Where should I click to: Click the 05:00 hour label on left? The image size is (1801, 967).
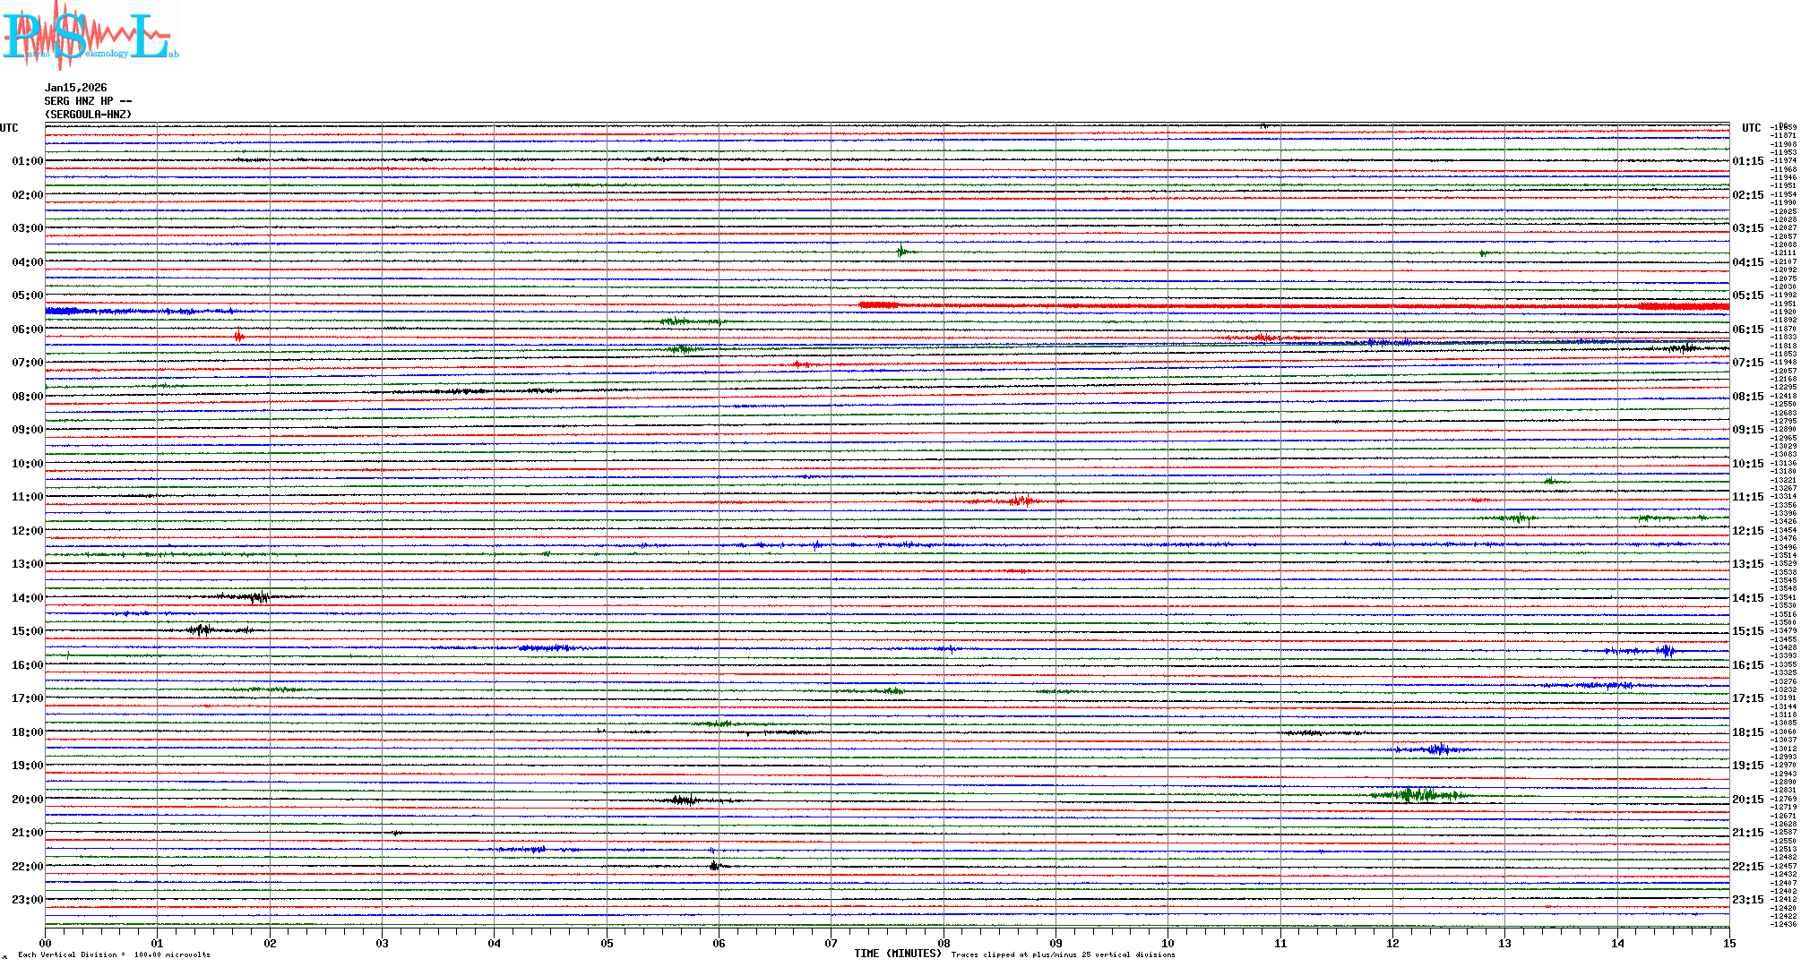tap(27, 295)
